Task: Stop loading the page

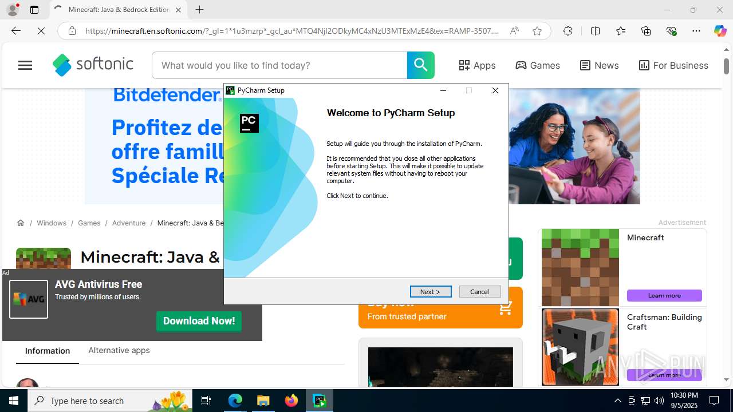Action: [41, 31]
